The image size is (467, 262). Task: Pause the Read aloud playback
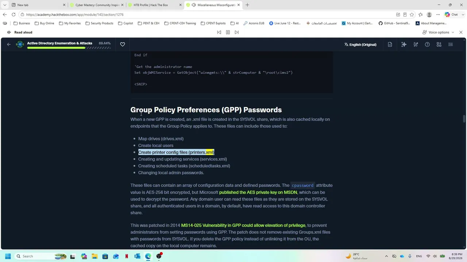(x=228, y=32)
